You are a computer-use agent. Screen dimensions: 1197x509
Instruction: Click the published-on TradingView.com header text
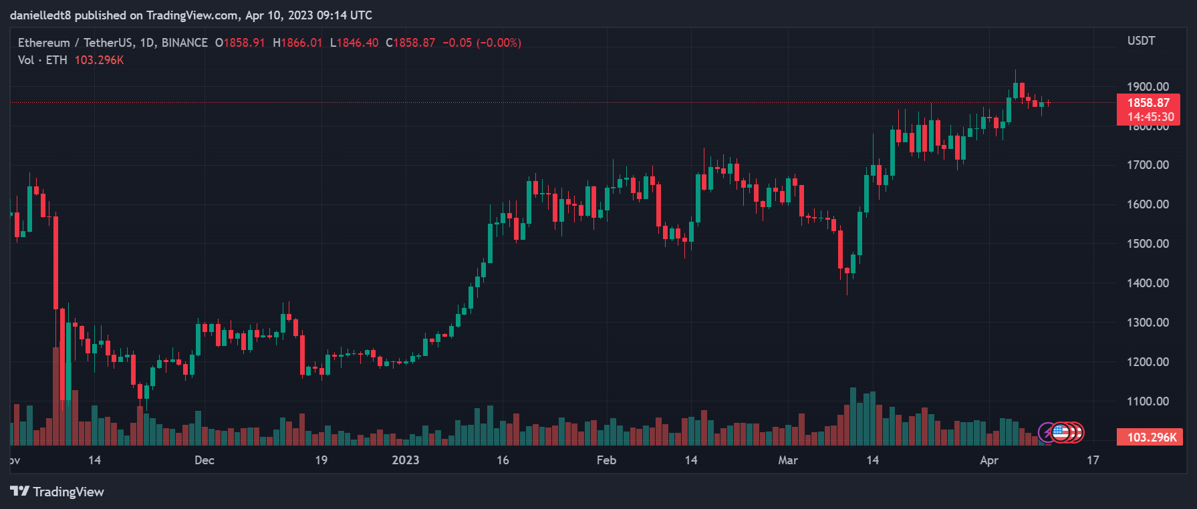tap(191, 15)
